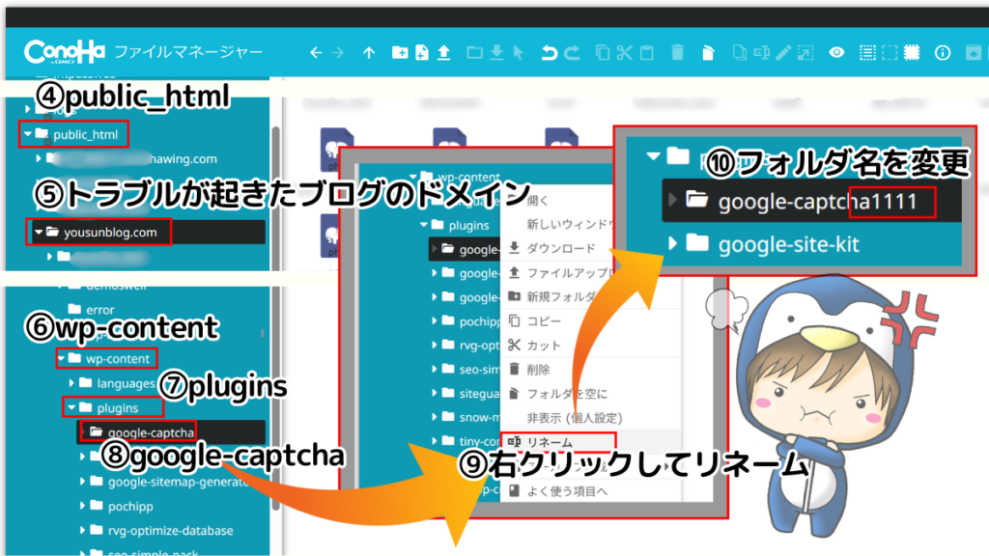Image resolution: width=989 pixels, height=556 pixels.
Task: Select the google-captcha folder in main tree
Action: pyautogui.click(x=151, y=432)
